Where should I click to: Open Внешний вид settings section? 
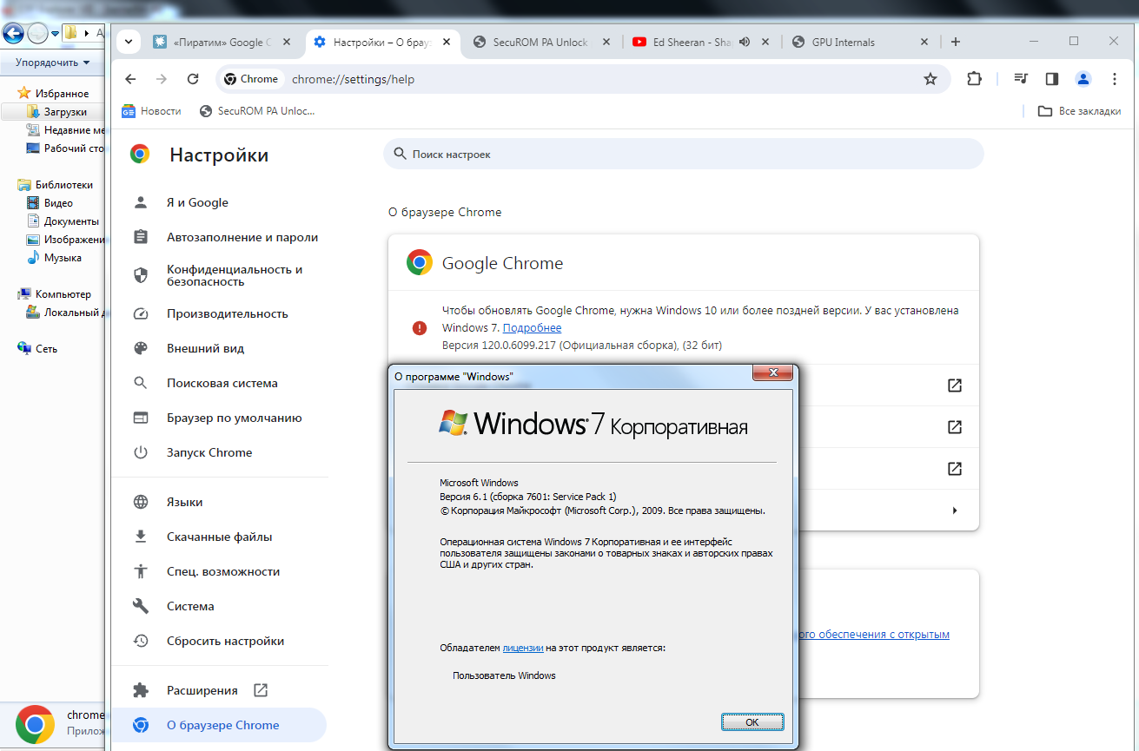point(219,348)
